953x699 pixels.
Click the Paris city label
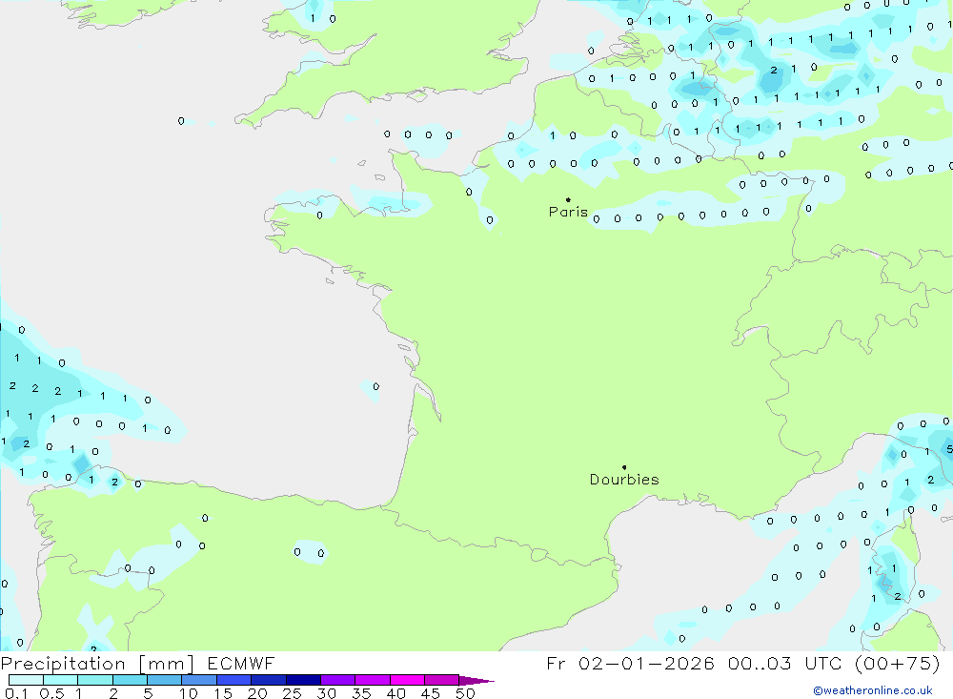568,212
